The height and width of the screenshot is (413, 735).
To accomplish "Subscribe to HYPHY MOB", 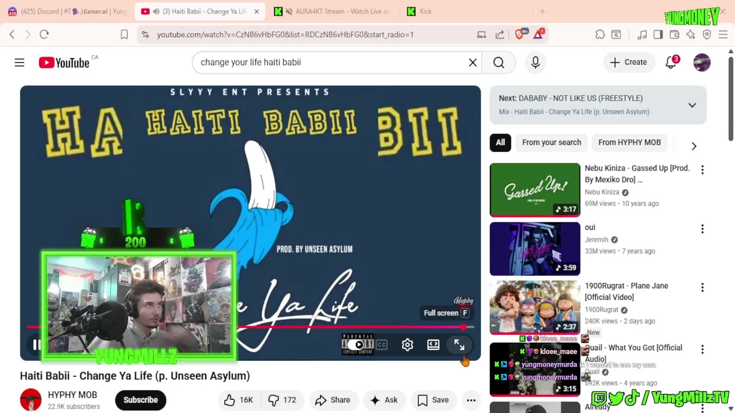I will click(x=140, y=400).
